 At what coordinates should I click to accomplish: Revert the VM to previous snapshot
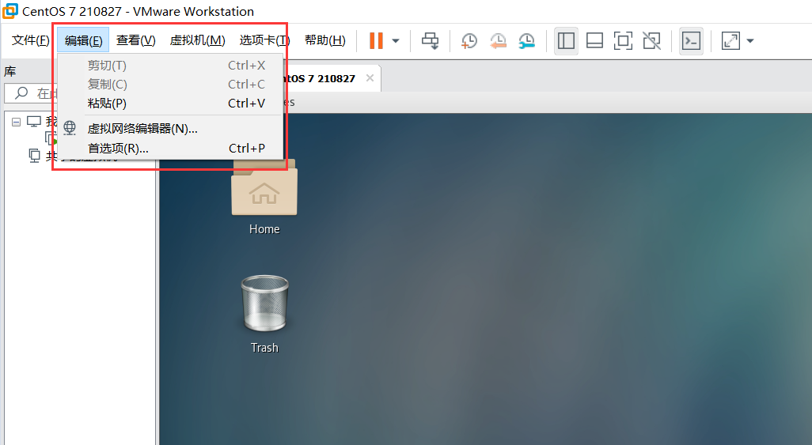pyautogui.click(x=498, y=41)
